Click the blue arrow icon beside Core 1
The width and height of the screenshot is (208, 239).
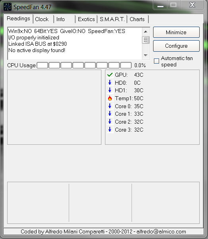pyautogui.click(x=110, y=114)
